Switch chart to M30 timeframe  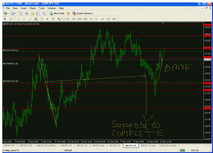pos(85,19)
